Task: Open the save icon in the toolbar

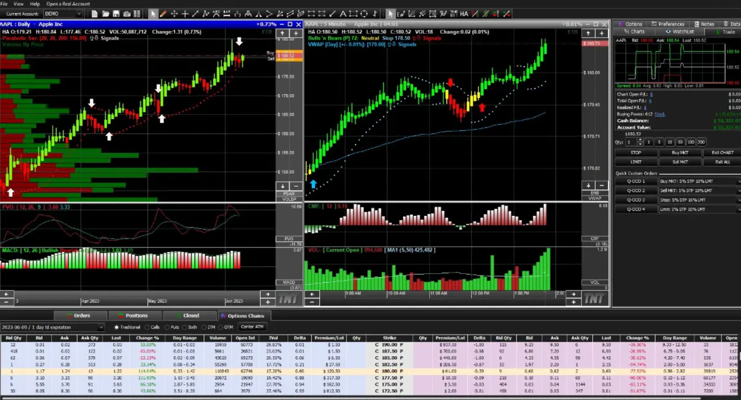Action: point(115,14)
